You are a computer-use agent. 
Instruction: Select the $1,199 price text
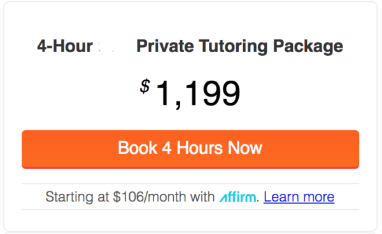(190, 93)
